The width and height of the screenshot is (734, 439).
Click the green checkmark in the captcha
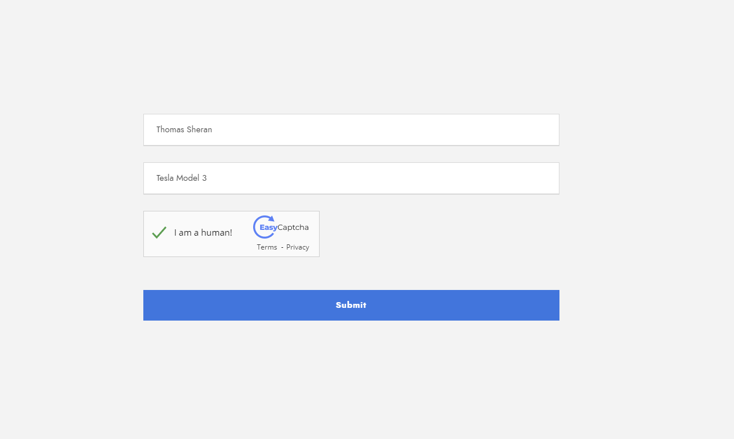click(159, 233)
